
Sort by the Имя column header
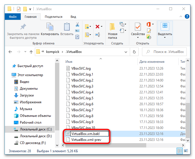point(69,62)
